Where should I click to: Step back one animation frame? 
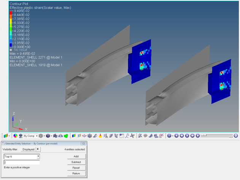[182, 136]
